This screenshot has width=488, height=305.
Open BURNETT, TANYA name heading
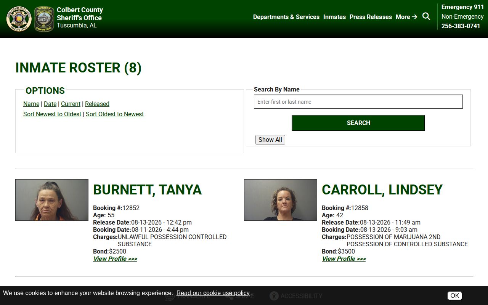click(x=147, y=190)
